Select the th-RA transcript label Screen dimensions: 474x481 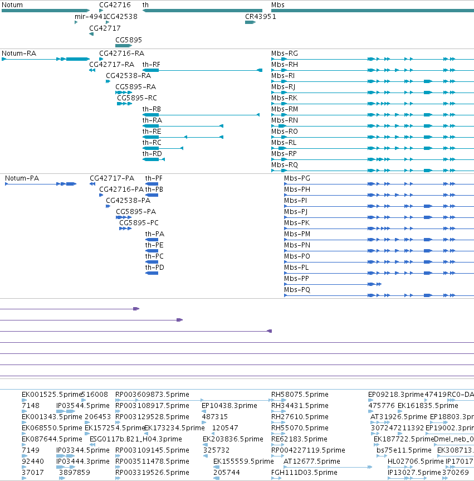[x=152, y=120]
